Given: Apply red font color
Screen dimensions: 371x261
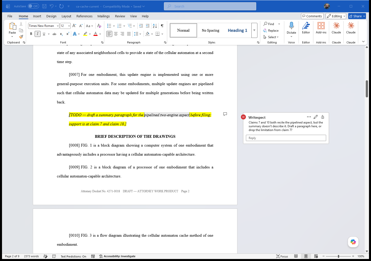Looking at the screenshot, I should coord(96,34).
